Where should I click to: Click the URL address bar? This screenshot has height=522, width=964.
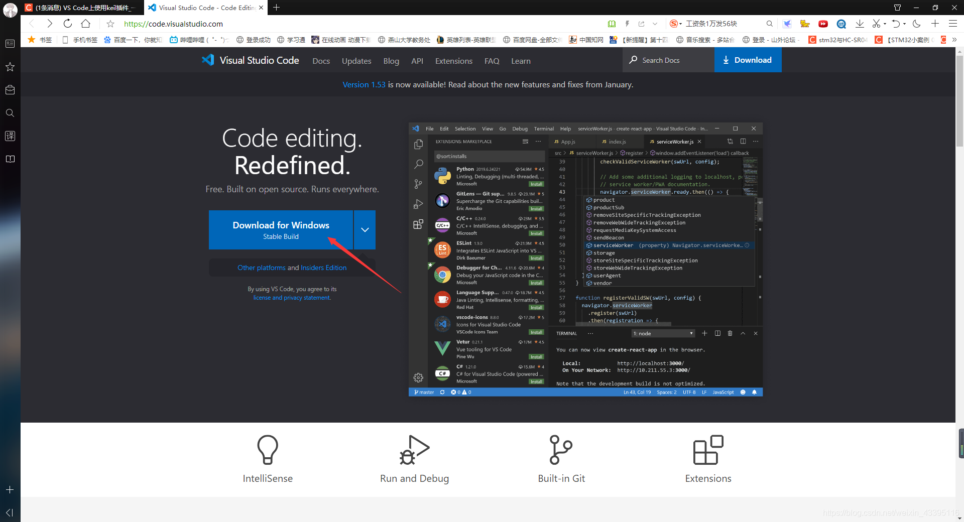[x=361, y=24]
